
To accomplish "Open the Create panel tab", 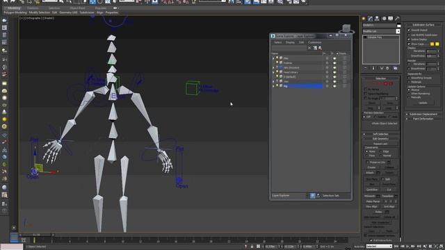I will click(364, 19).
